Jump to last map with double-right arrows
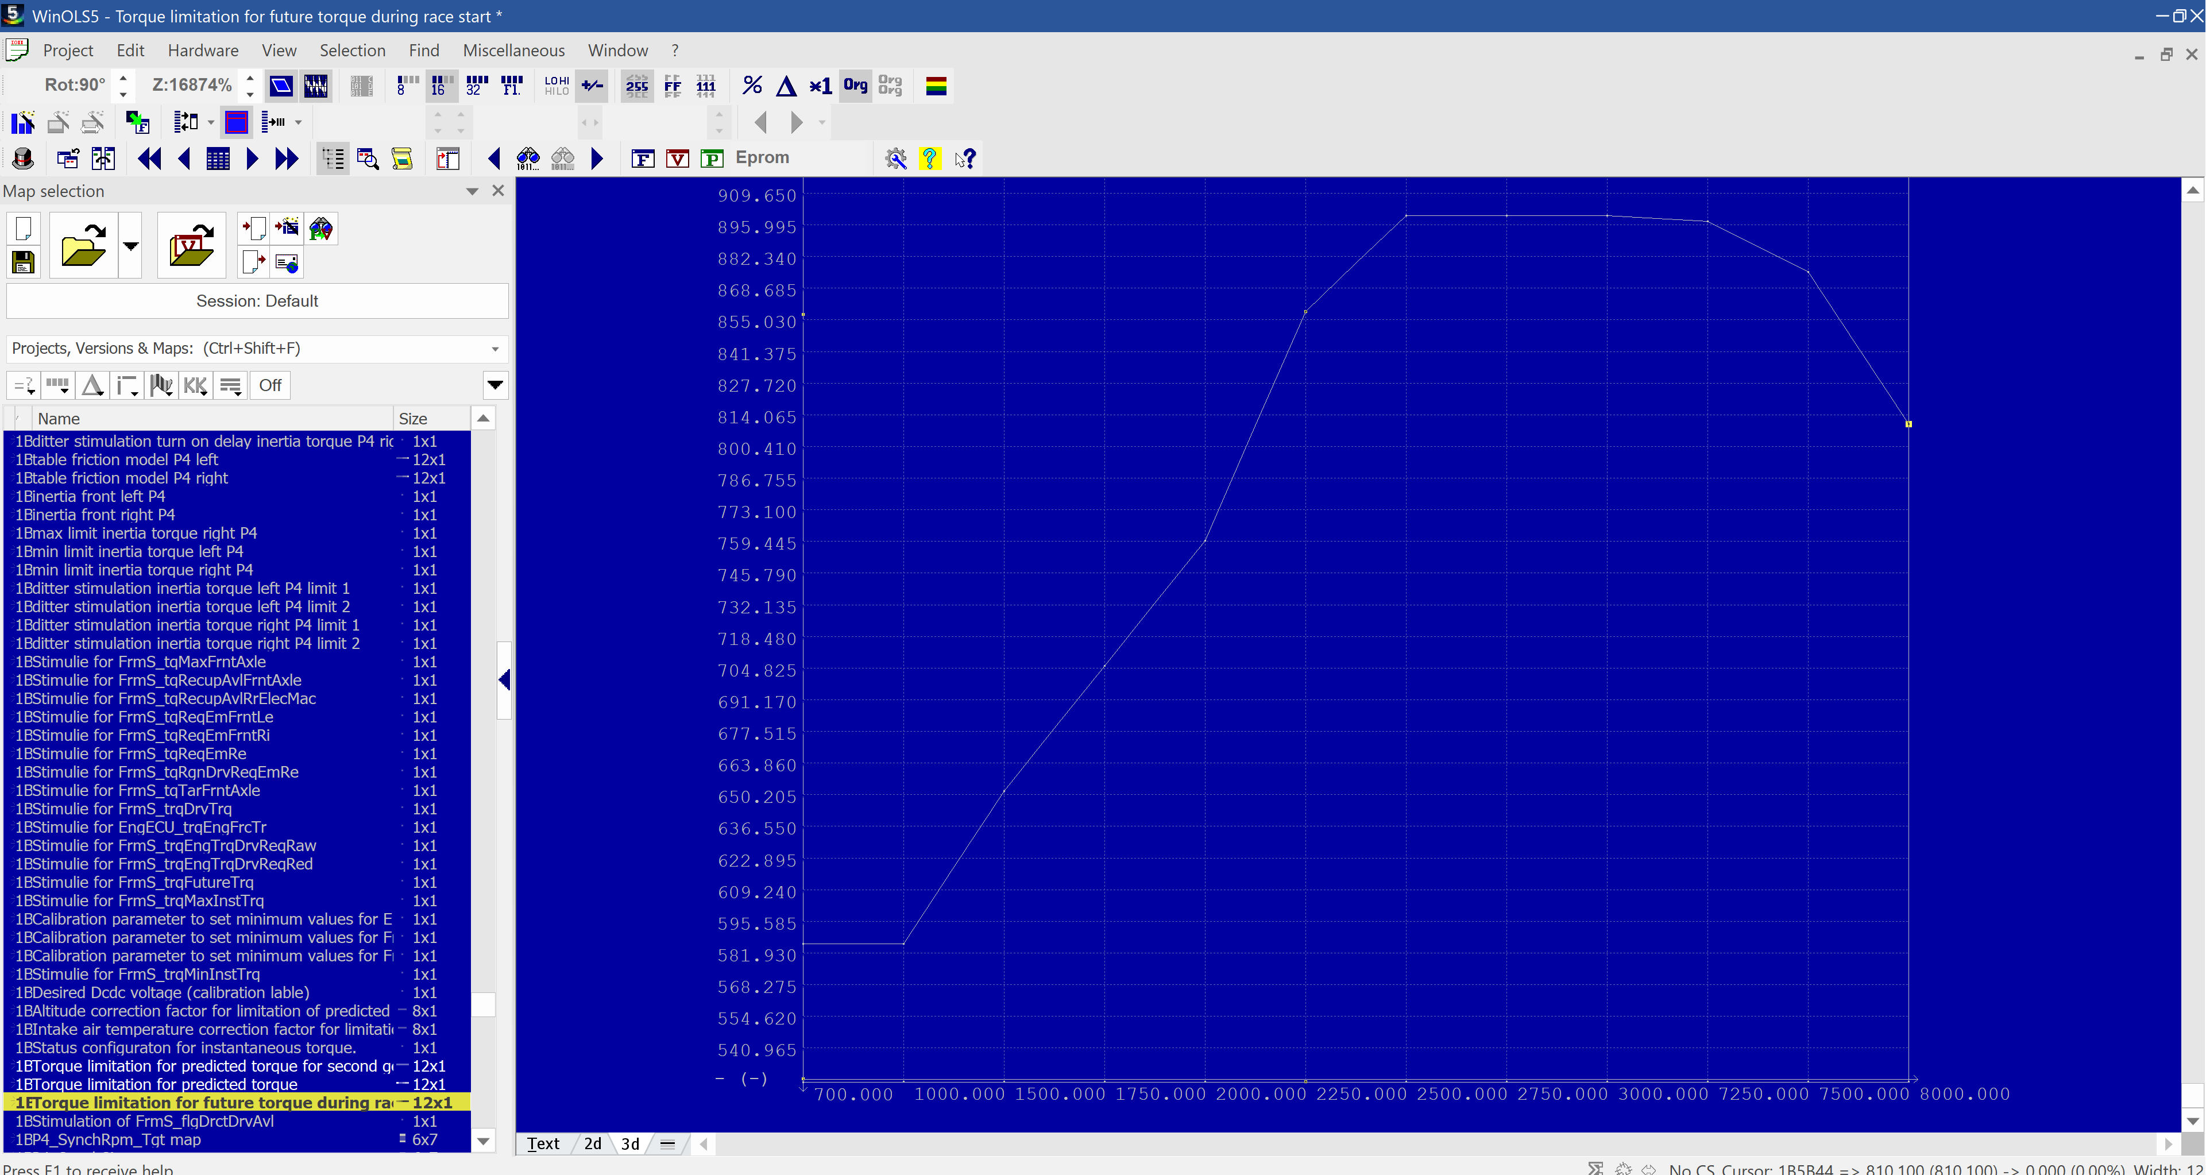 [287, 159]
